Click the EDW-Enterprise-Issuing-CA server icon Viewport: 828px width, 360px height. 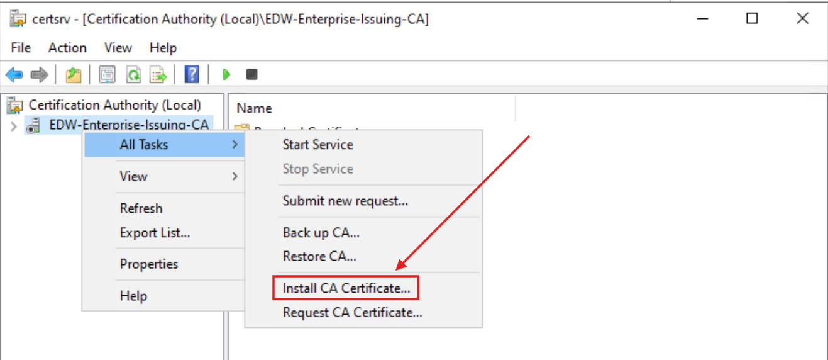pos(33,125)
